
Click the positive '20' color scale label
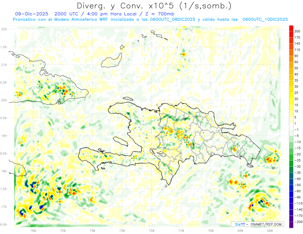point(297,99)
